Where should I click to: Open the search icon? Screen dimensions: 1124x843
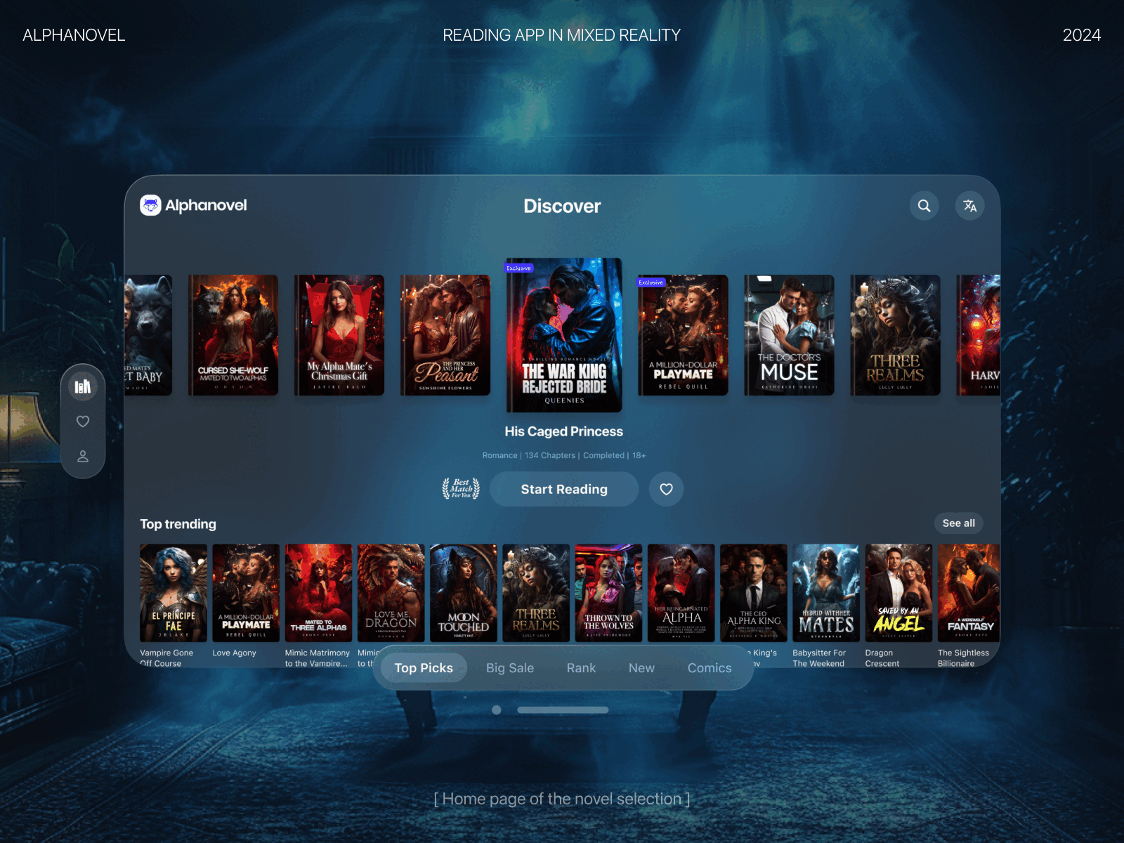point(924,206)
